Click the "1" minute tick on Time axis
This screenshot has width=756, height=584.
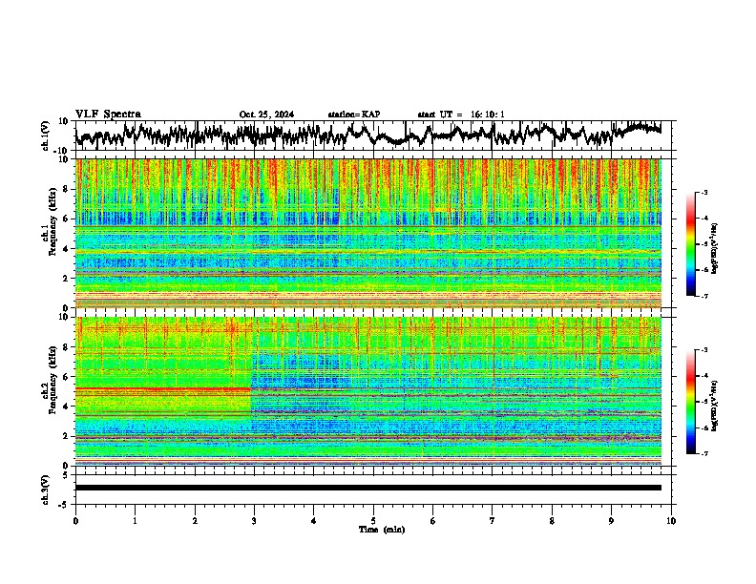(x=135, y=521)
